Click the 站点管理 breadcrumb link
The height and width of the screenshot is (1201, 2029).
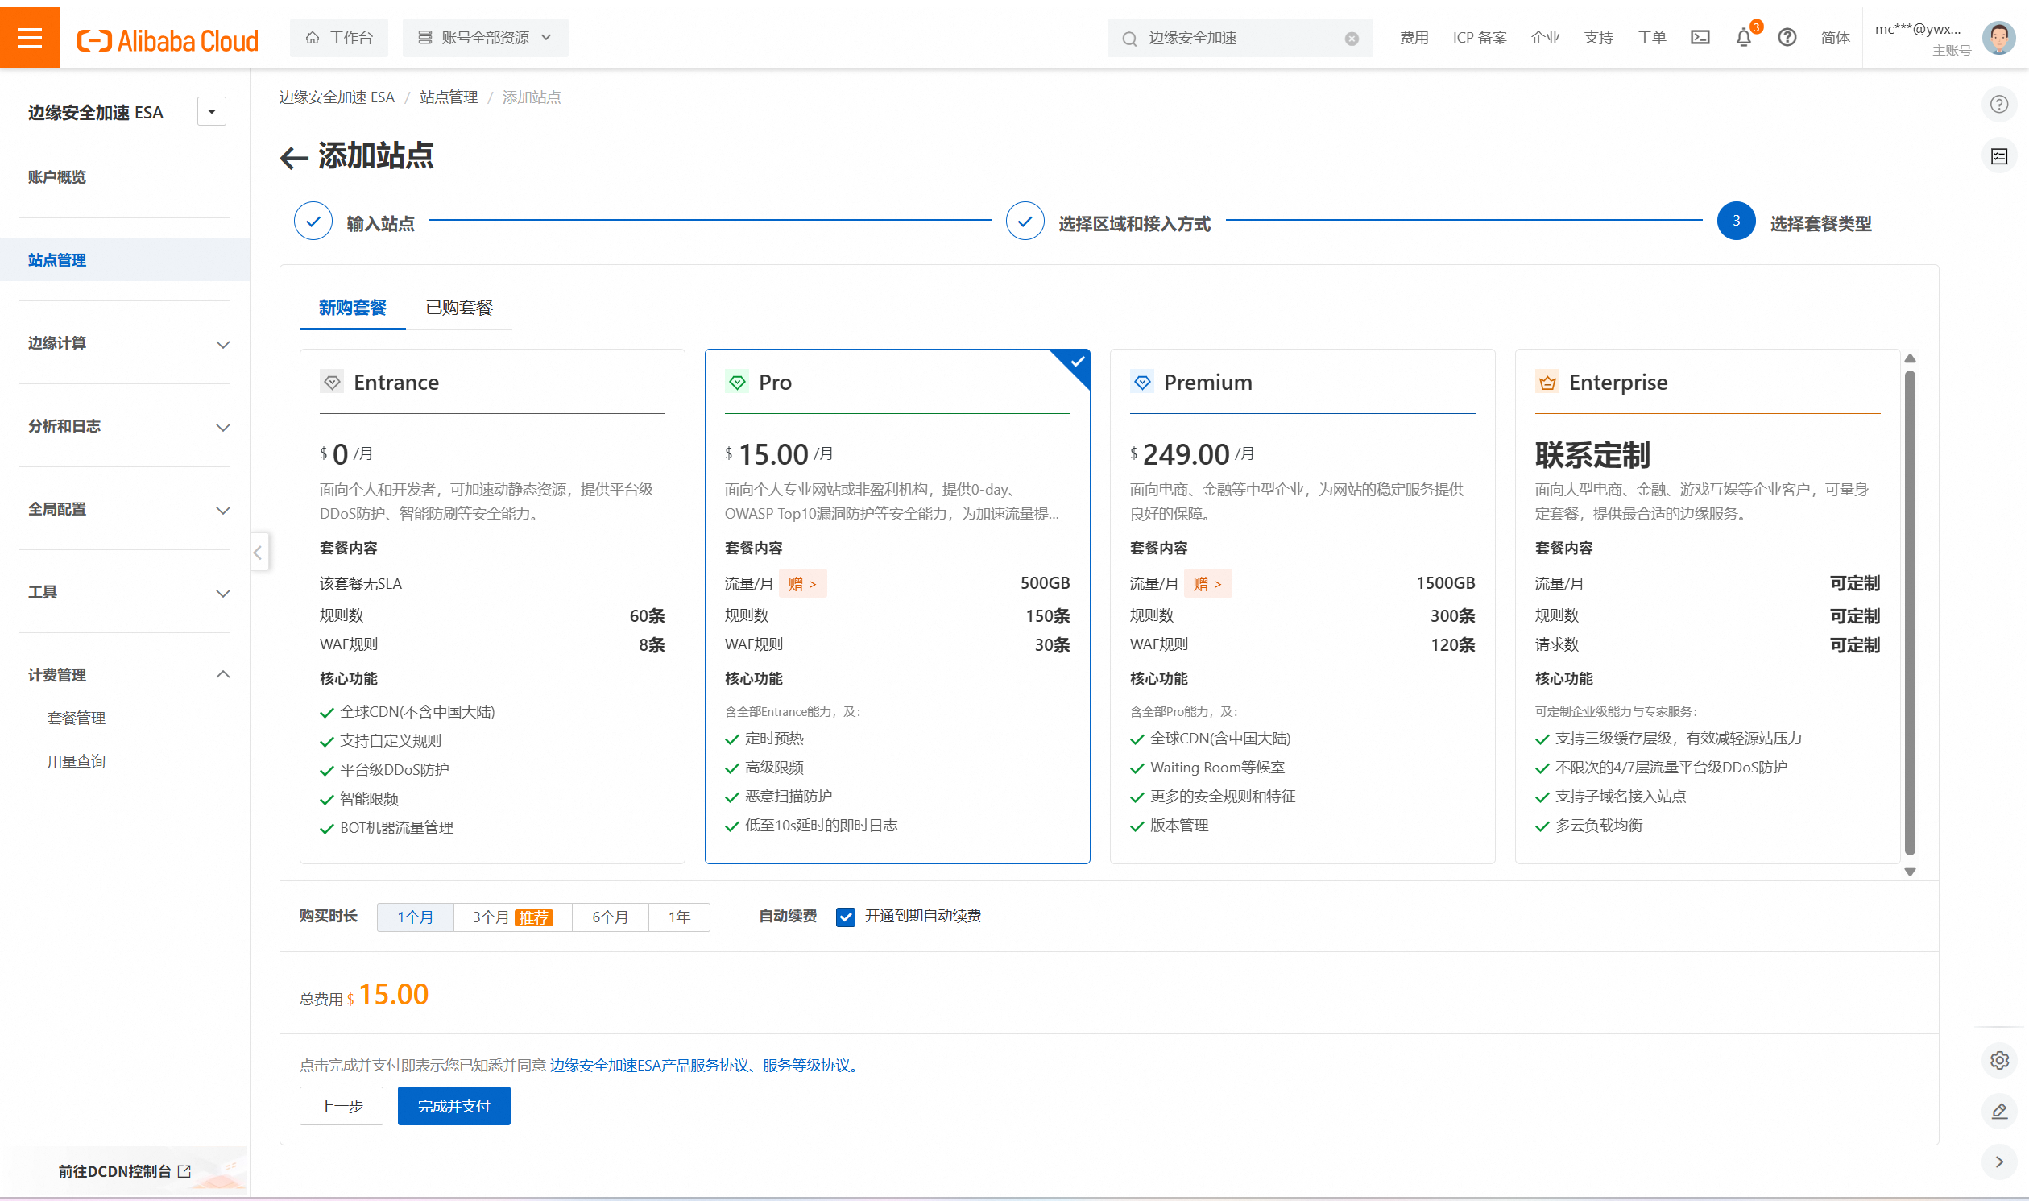coord(448,98)
